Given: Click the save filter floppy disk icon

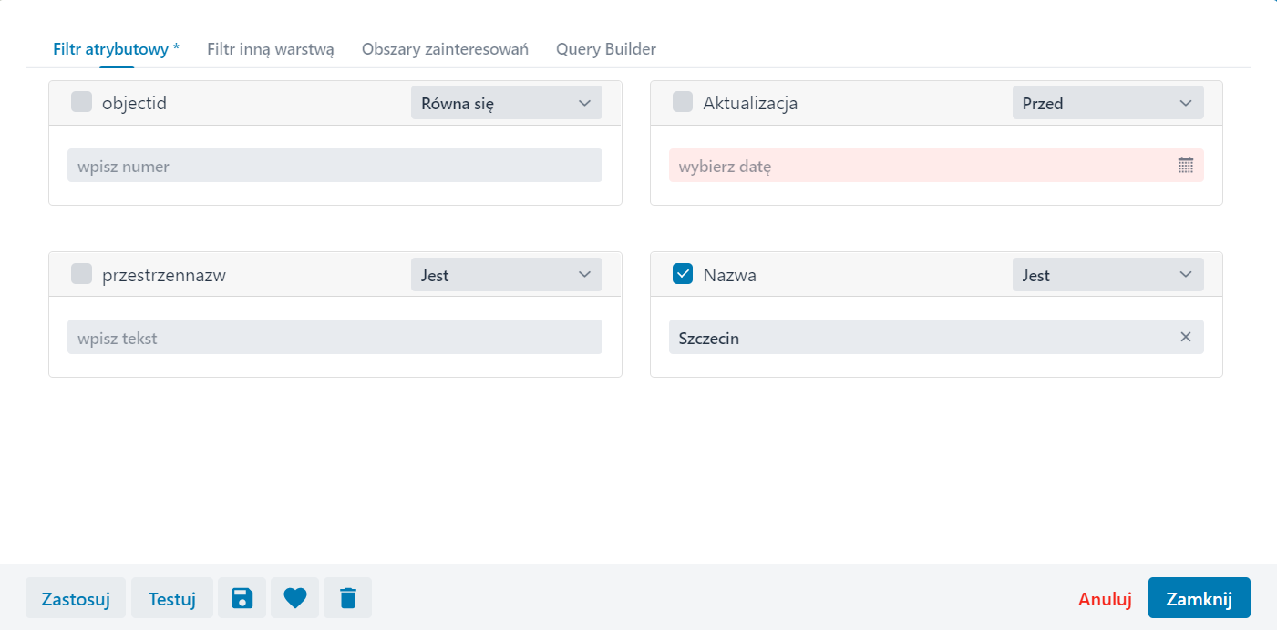Looking at the screenshot, I should point(242,598).
